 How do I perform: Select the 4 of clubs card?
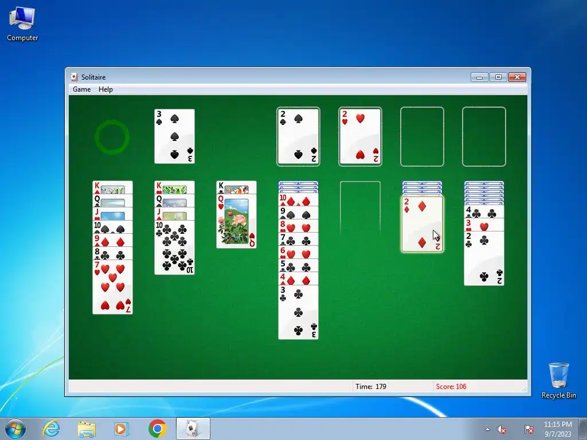click(x=484, y=212)
